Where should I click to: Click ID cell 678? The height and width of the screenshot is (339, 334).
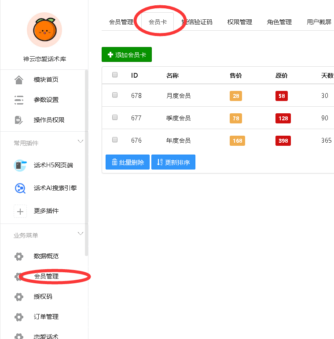point(136,96)
